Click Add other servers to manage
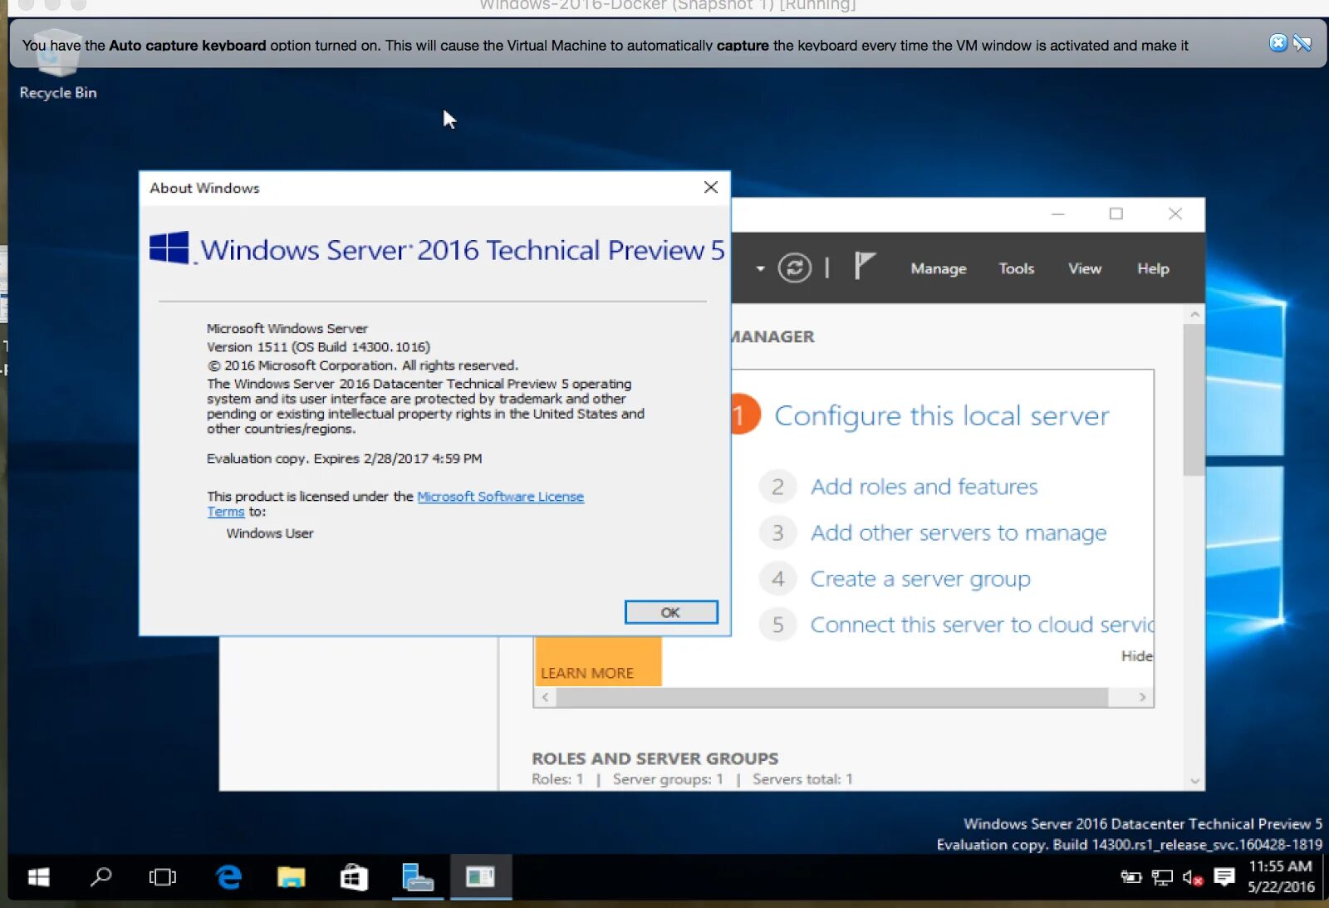This screenshot has height=908, width=1329. (x=959, y=533)
